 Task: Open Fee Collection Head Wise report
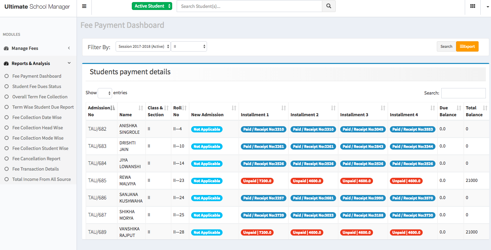38,128
